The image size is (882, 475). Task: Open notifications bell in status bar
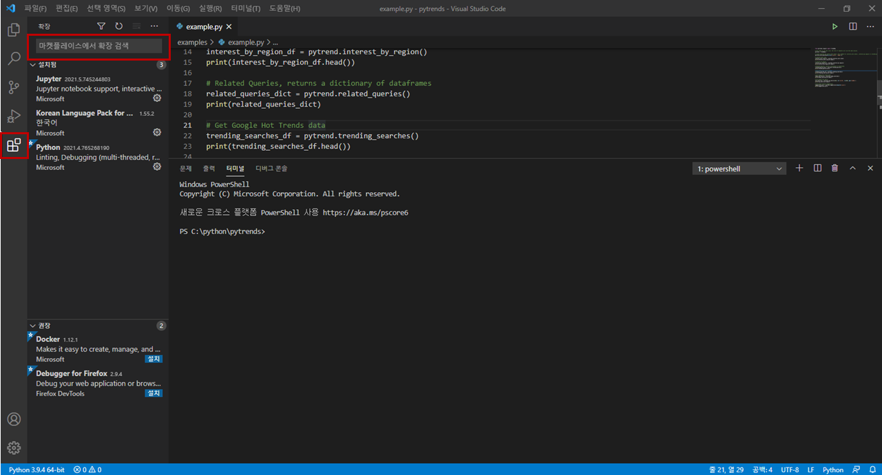(x=872, y=469)
